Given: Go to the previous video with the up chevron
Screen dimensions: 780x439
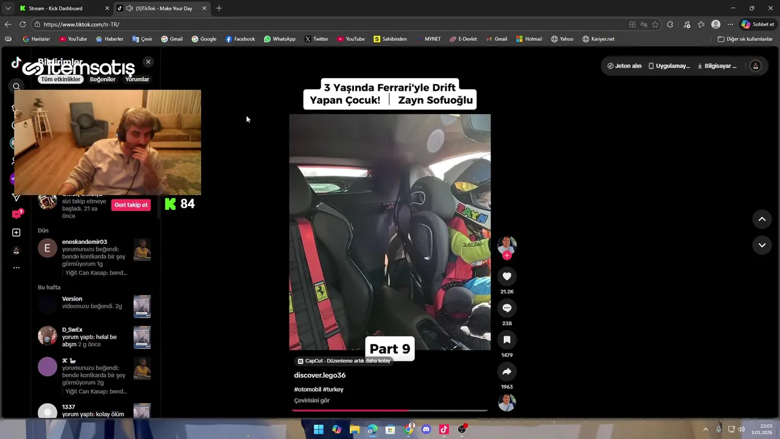Looking at the screenshot, I should (x=762, y=219).
